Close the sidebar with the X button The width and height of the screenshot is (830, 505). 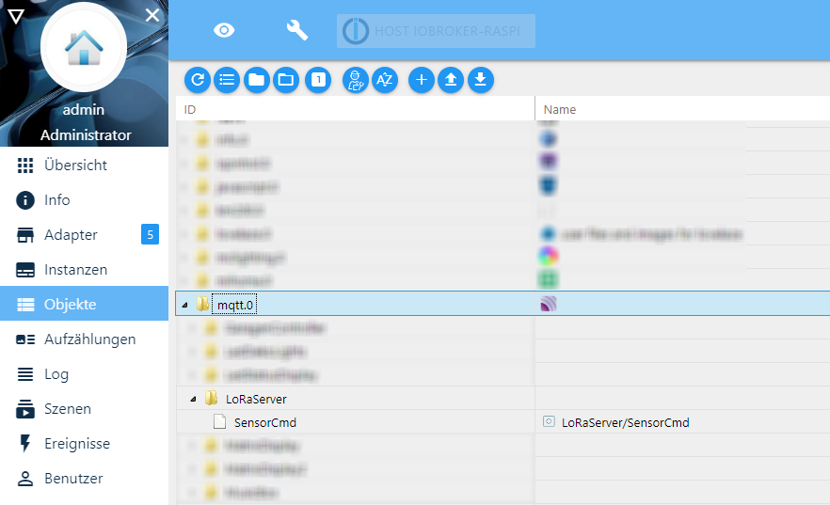(x=152, y=15)
